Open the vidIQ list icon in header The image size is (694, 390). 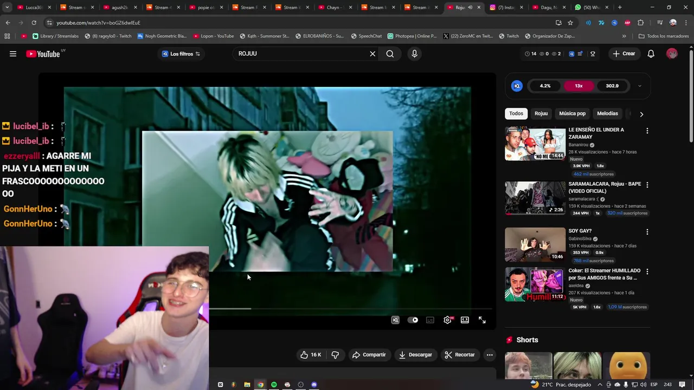pyautogui.click(x=580, y=54)
